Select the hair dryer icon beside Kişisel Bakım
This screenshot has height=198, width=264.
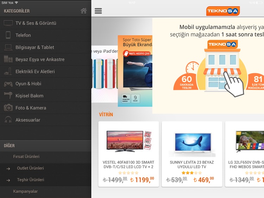coord(8,95)
